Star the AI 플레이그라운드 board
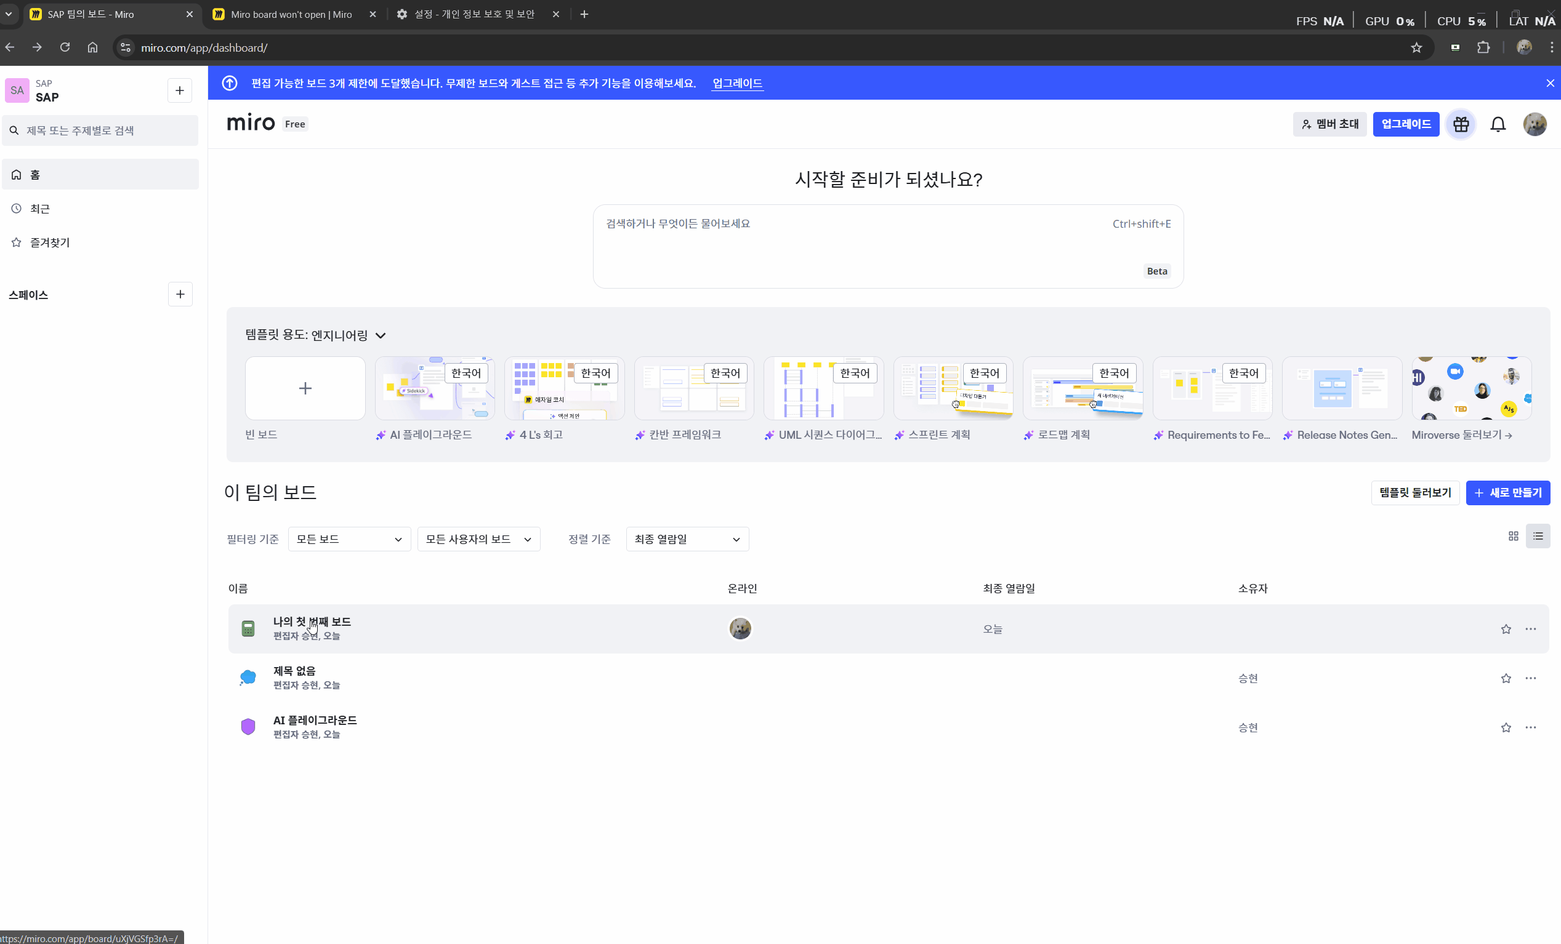This screenshot has width=1561, height=944. (1506, 727)
